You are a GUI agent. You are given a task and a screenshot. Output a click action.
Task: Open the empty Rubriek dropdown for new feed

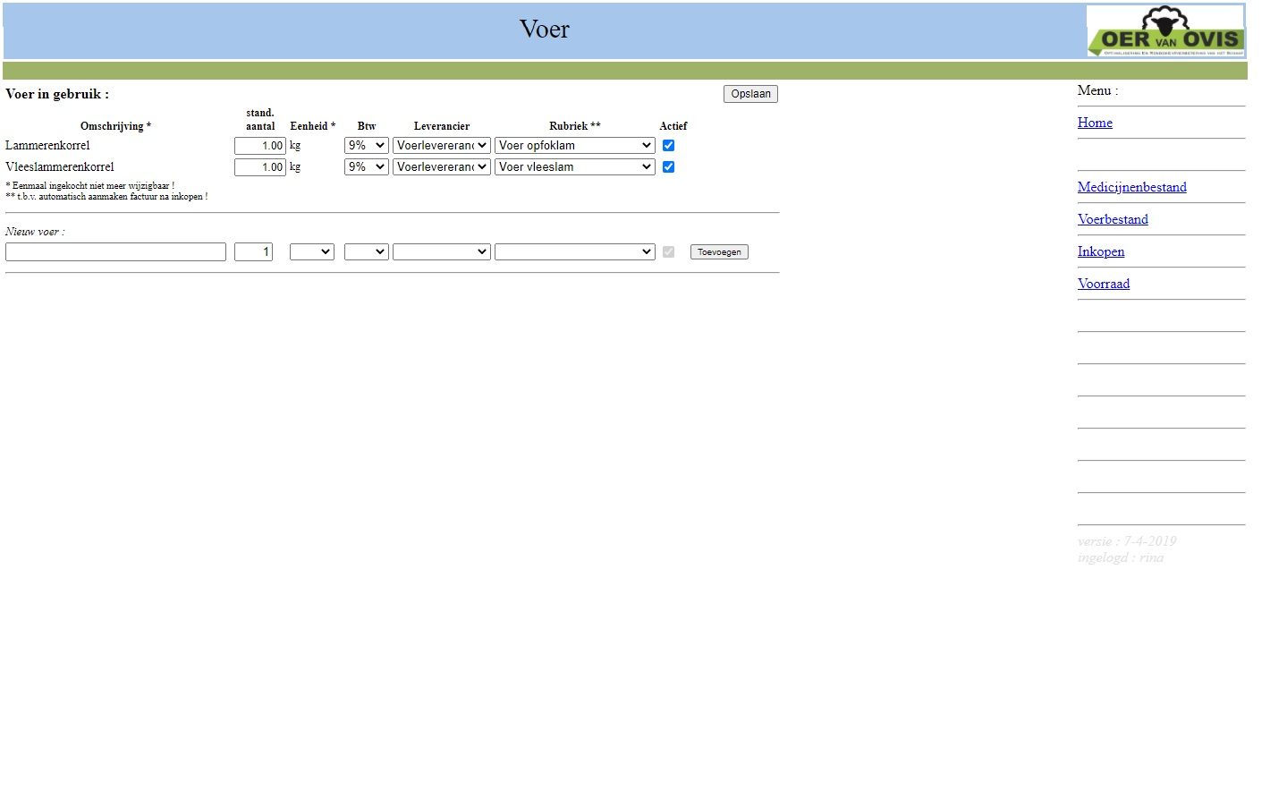(x=574, y=252)
